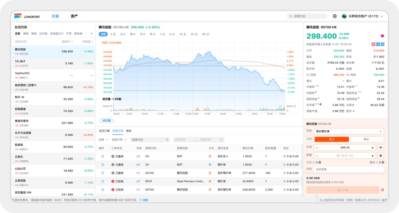Click 更多 to show more stats
This screenshot has height=213, width=399.
tap(350, 111)
